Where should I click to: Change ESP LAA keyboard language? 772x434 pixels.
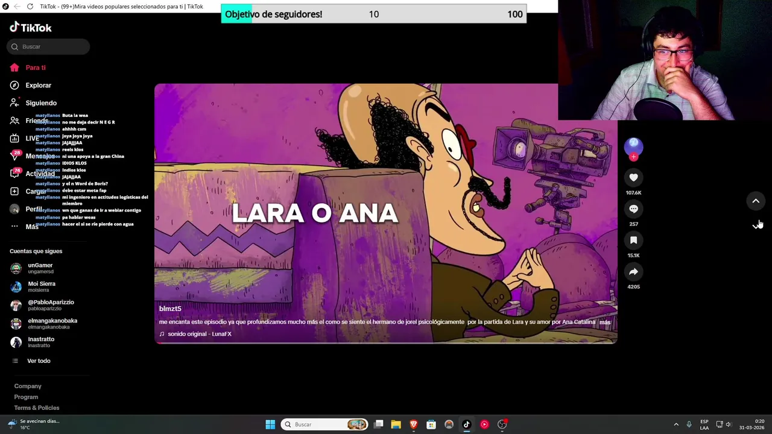[704, 424]
